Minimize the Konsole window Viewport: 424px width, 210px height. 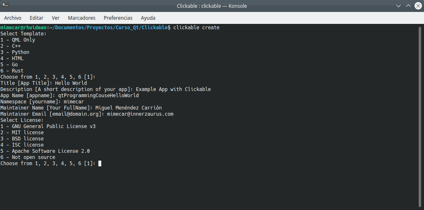coord(398,6)
